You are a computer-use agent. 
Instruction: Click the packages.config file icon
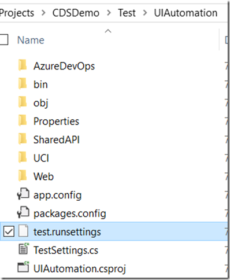pos(23,212)
